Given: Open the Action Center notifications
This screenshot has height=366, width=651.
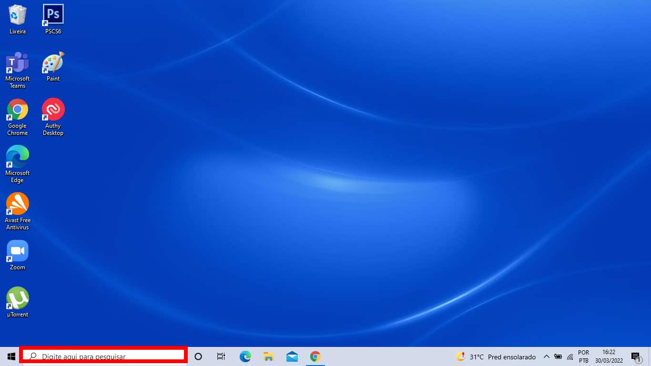Looking at the screenshot, I should pyautogui.click(x=636, y=356).
